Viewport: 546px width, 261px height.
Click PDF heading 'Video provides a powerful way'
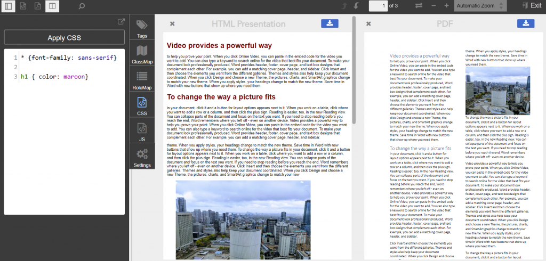point(420,56)
